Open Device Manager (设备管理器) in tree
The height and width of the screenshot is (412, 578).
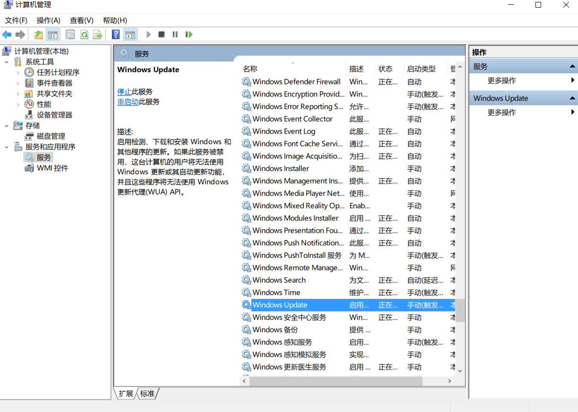pyautogui.click(x=54, y=115)
